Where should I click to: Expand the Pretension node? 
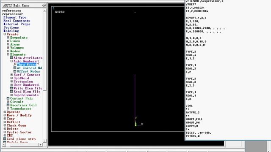[x=11, y=81]
